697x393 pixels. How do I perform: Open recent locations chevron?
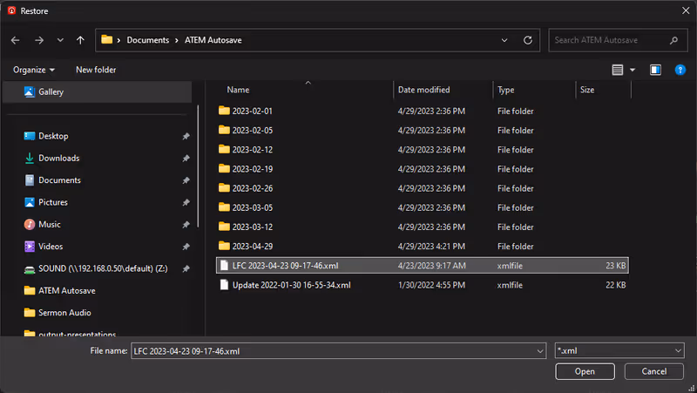coord(60,40)
